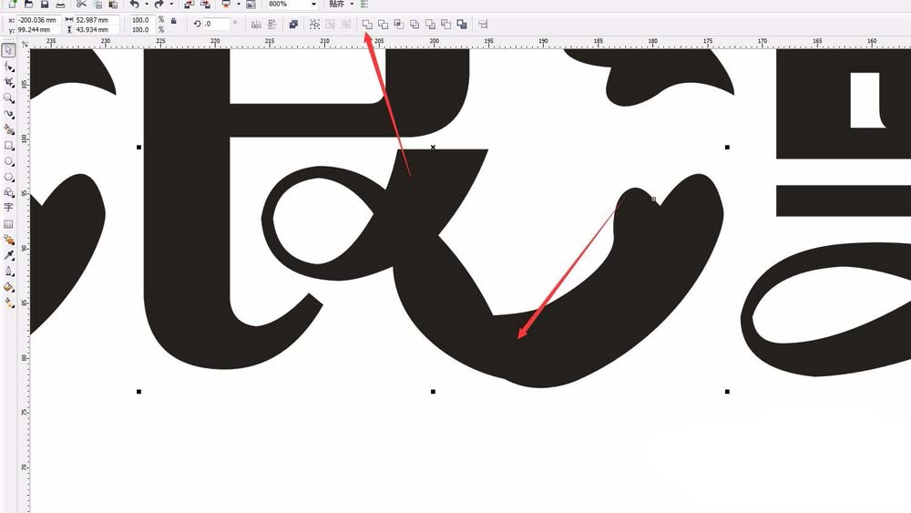The image size is (911, 513).
Task: Select the Smart fill tool
Action: point(8,129)
